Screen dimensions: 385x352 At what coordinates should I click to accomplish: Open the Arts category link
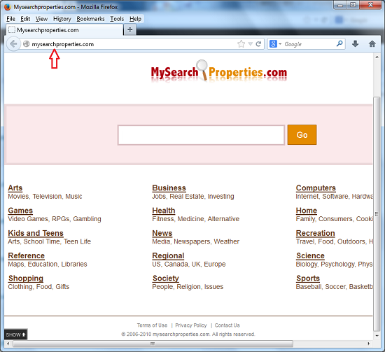[x=15, y=188]
